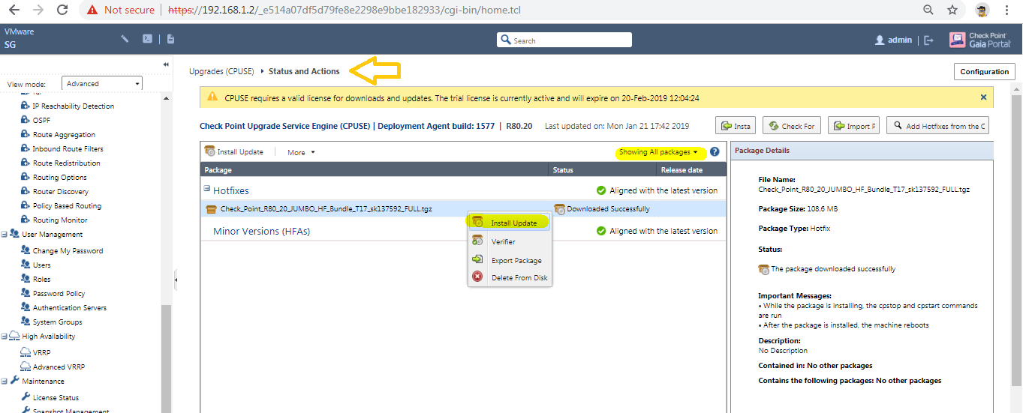Viewport: 1023px width, 413px height.
Task: Focus the Search field in header
Action: 564,40
